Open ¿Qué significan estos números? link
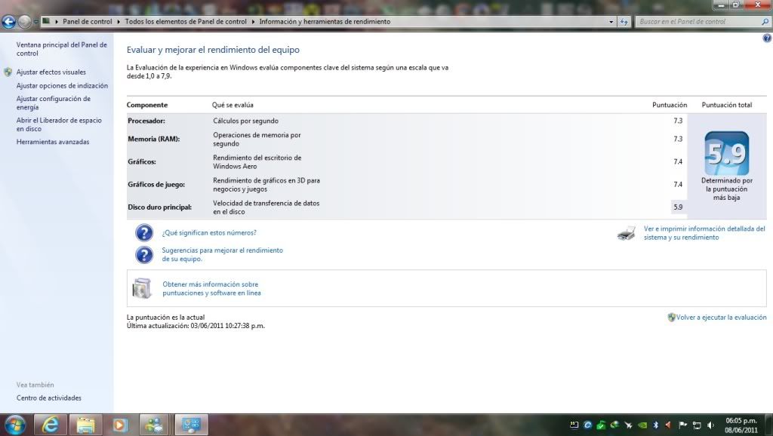This screenshot has width=773, height=436. tap(209, 232)
